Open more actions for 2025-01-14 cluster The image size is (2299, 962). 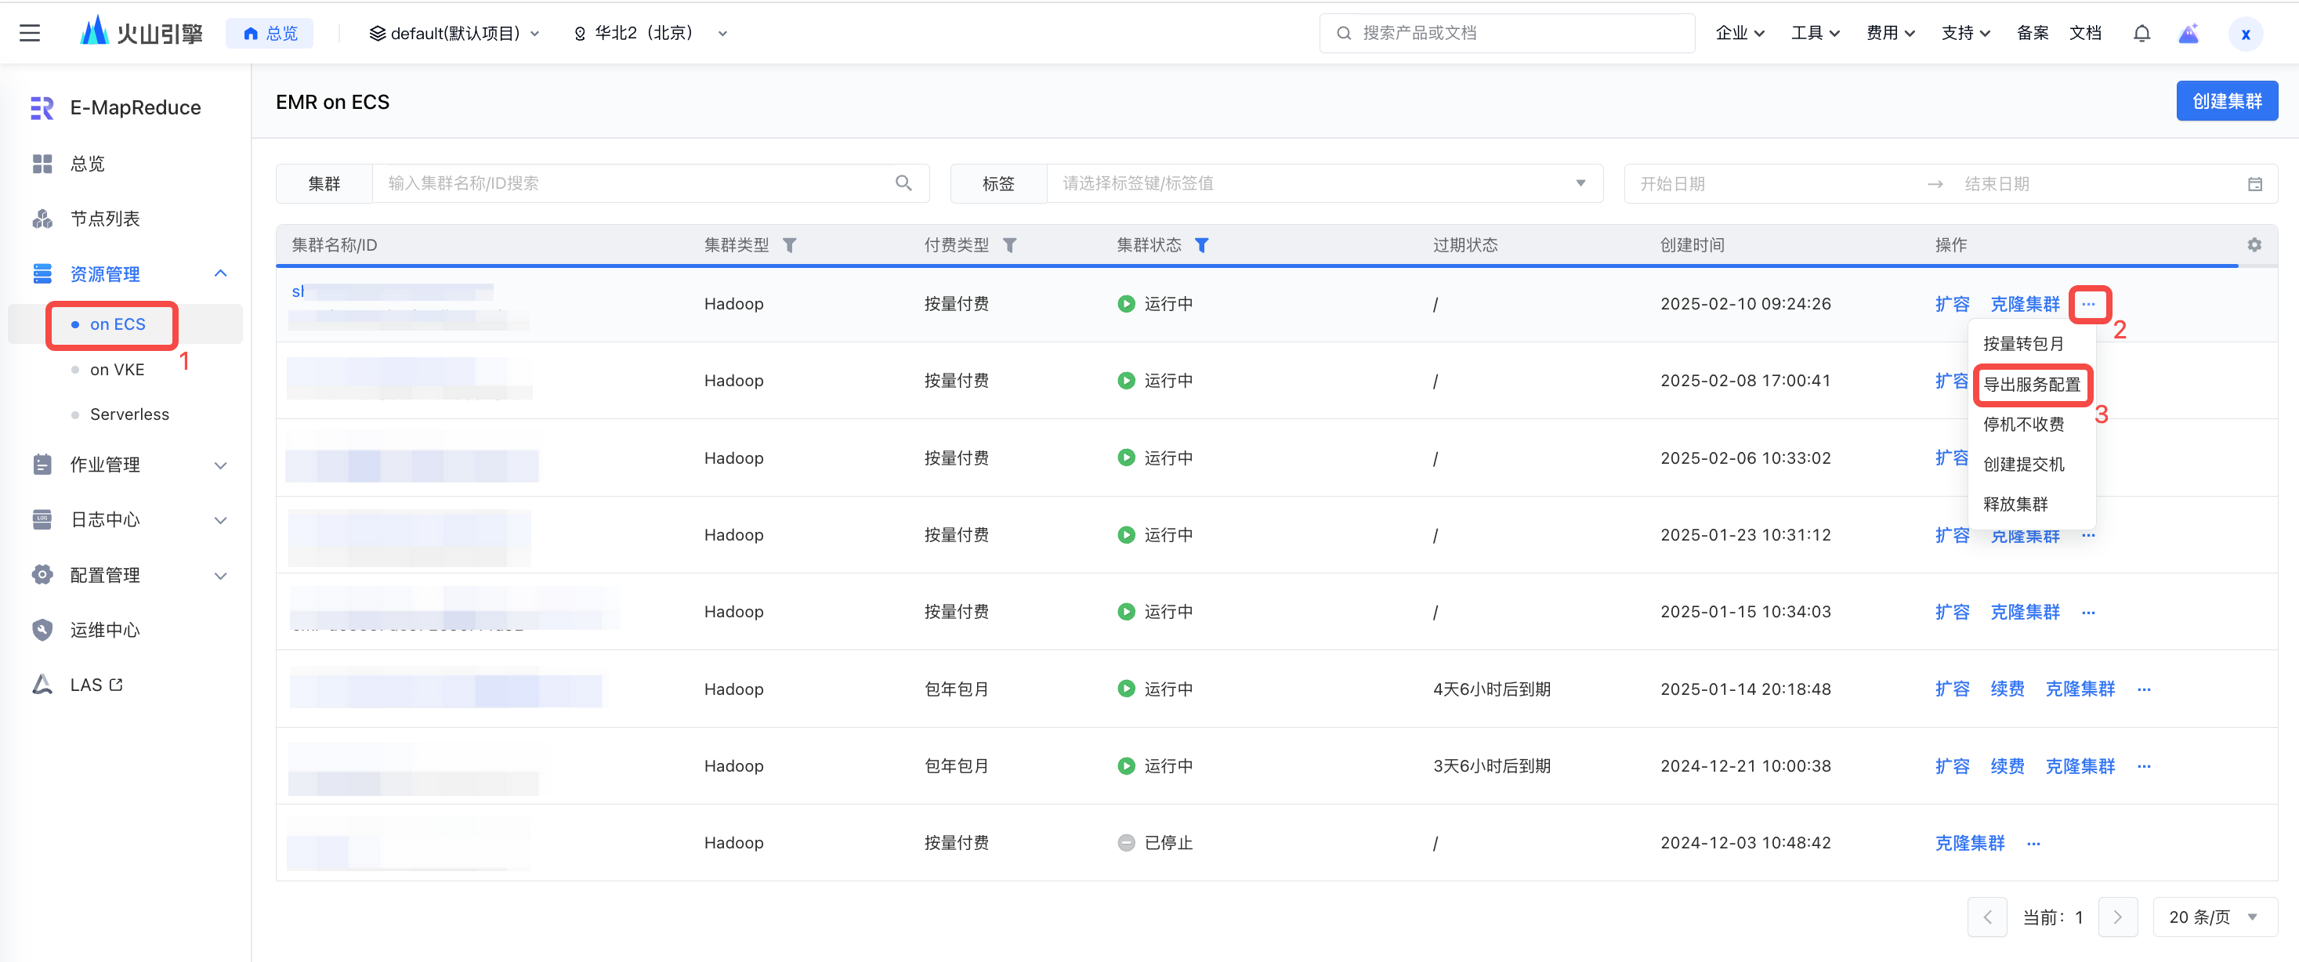[x=2144, y=689]
